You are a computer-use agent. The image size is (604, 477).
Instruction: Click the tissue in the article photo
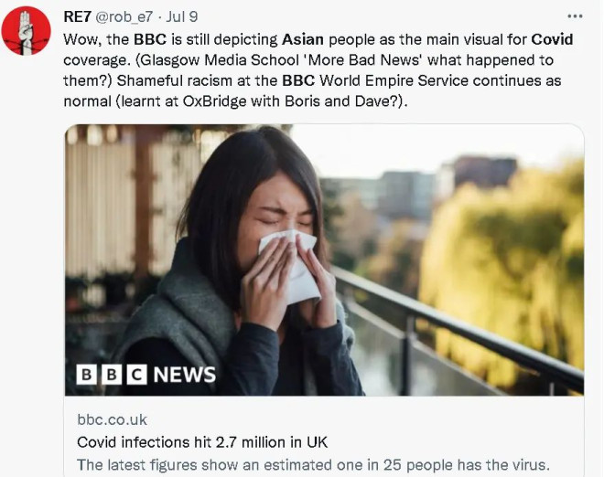coord(292,265)
